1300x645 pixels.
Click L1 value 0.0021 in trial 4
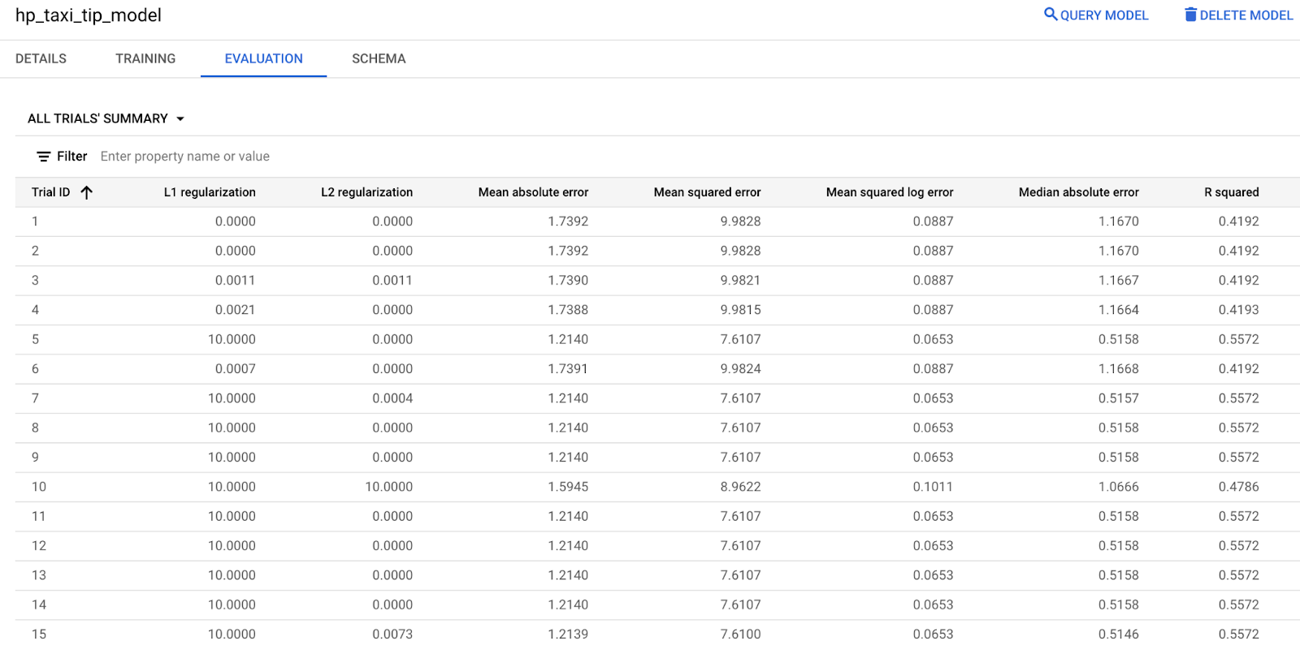(235, 310)
